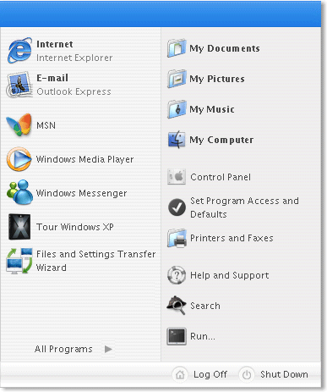327x392 pixels.
Task: Open the Internet menu entry
Action: click(55, 44)
